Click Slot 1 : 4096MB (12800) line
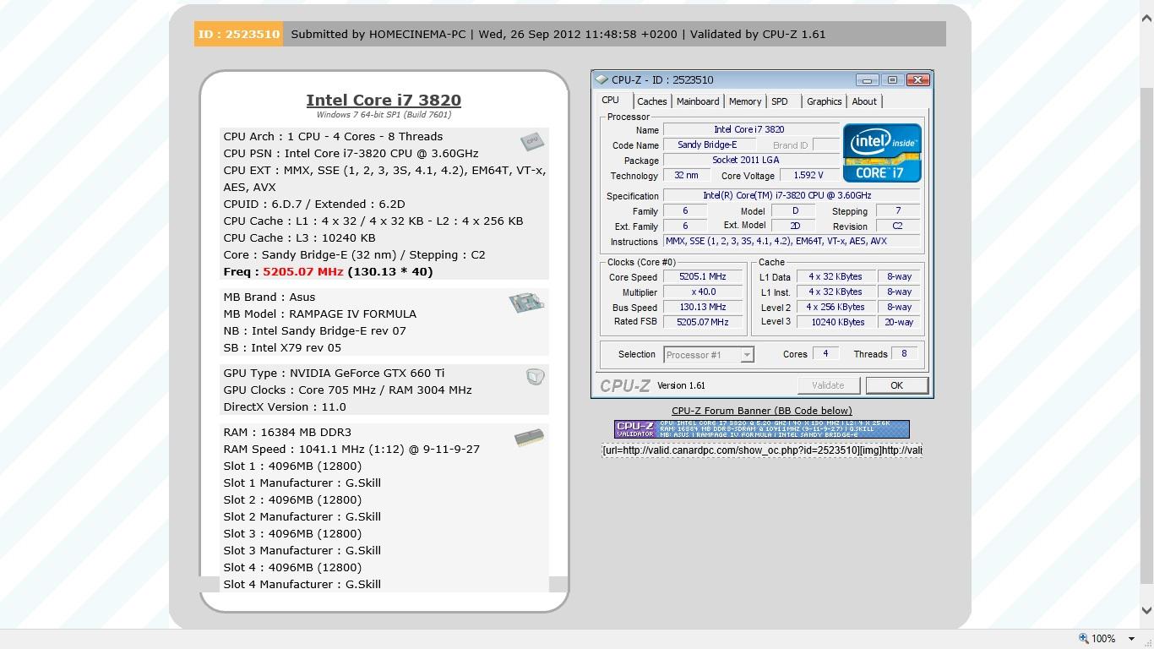Image resolution: width=1154 pixels, height=649 pixels. coord(292,466)
